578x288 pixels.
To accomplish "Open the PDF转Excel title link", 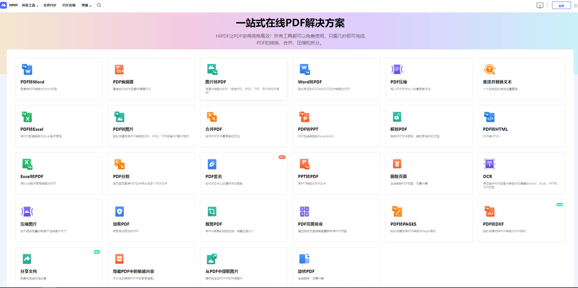I will click(32, 129).
